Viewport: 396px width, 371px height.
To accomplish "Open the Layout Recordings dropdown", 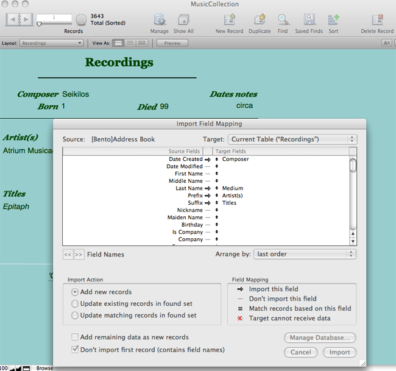I will coord(51,43).
